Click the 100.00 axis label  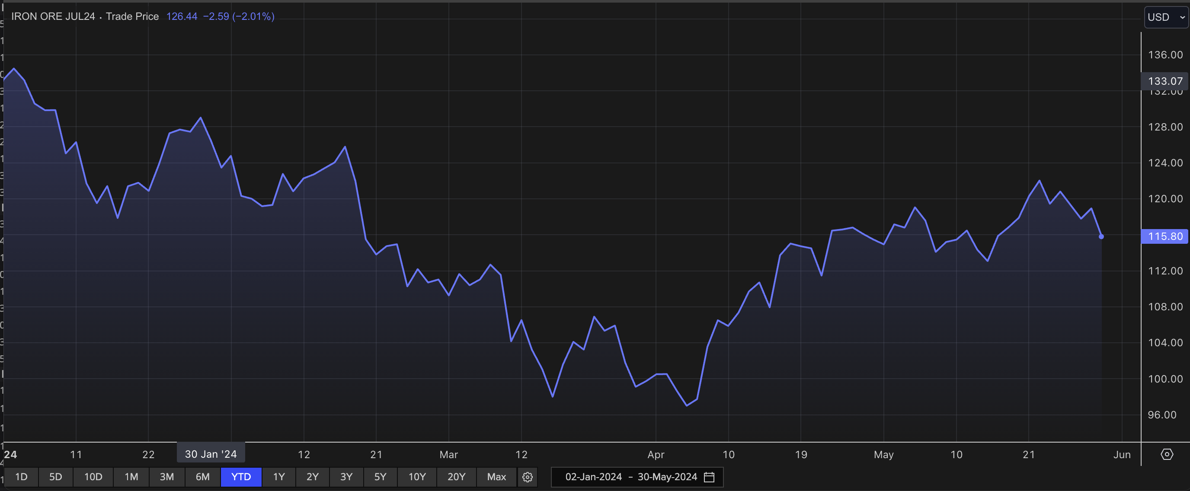pyautogui.click(x=1165, y=379)
